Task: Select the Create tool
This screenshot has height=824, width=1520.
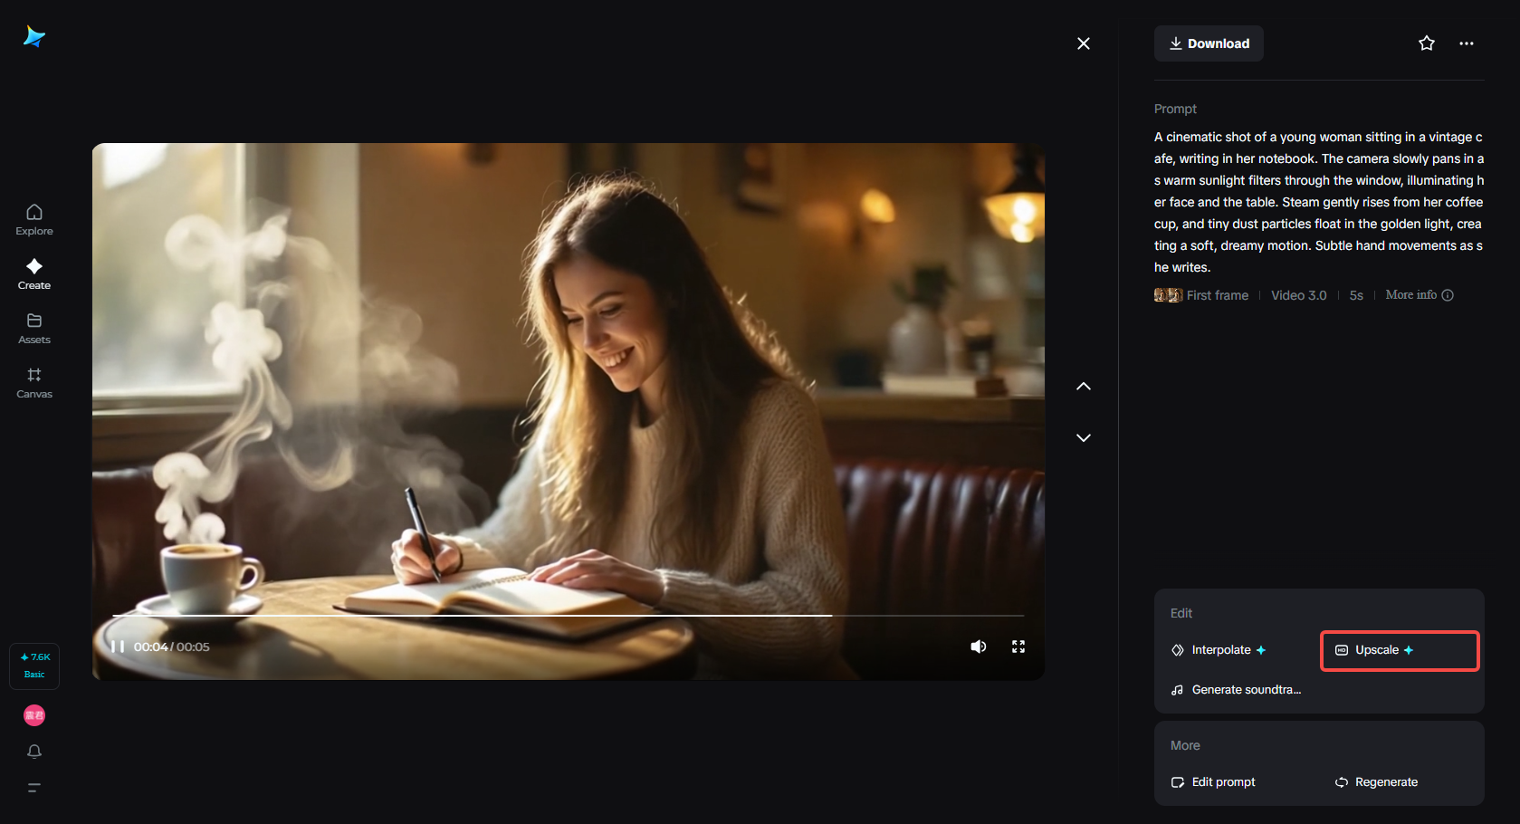Action: 33,273
